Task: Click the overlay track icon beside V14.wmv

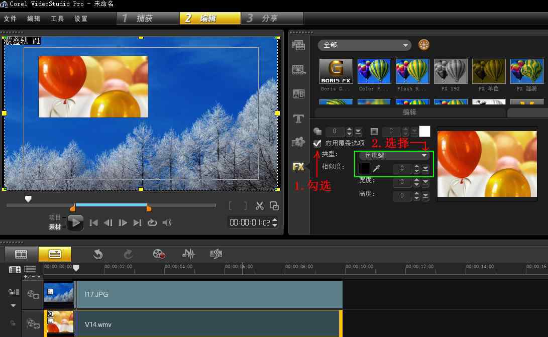Action: 33,324
